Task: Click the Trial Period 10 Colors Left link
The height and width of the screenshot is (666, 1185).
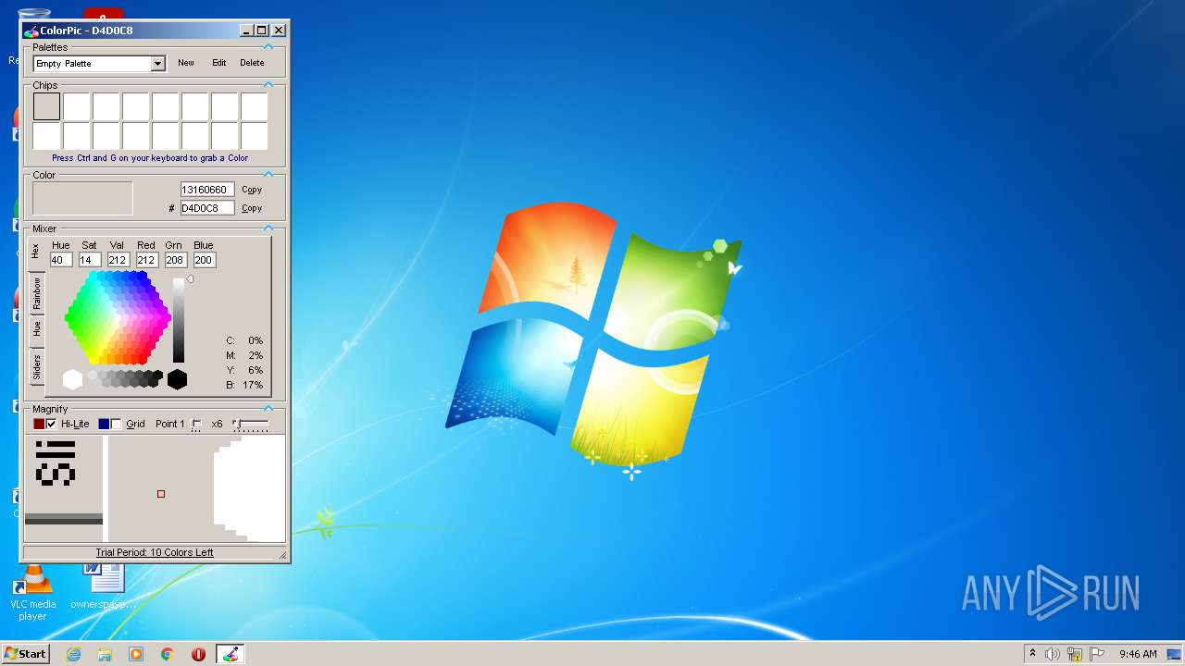Action: coord(155,552)
